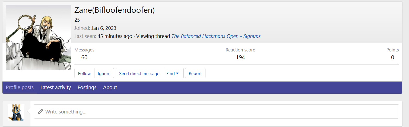Click the Messages count of 60
Viewport: 409px width, 127px height.
[x=84, y=57]
